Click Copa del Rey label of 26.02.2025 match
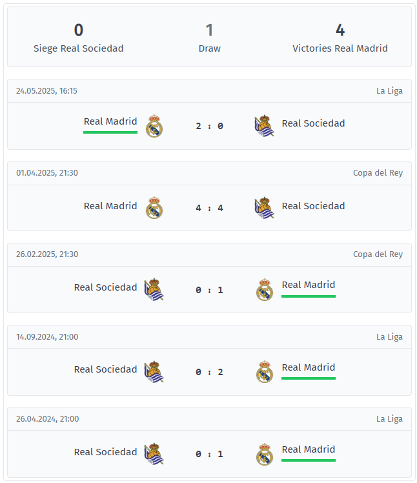Screen dimensions: 417x483 point(378,254)
